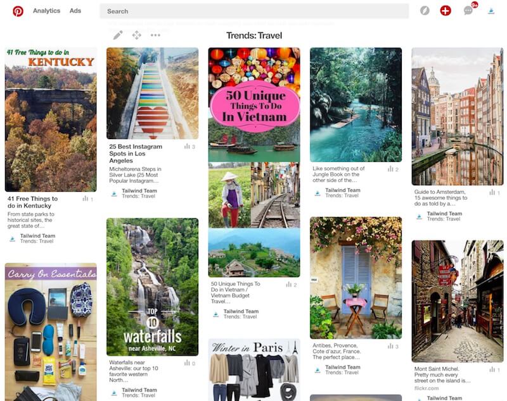Viewport: 507px width, 401px height.
Task: Click Tailwind avatar icon under Amsterdam pin
Action: pos(420,216)
